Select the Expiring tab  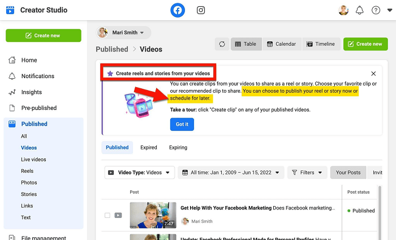coord(178,147)
